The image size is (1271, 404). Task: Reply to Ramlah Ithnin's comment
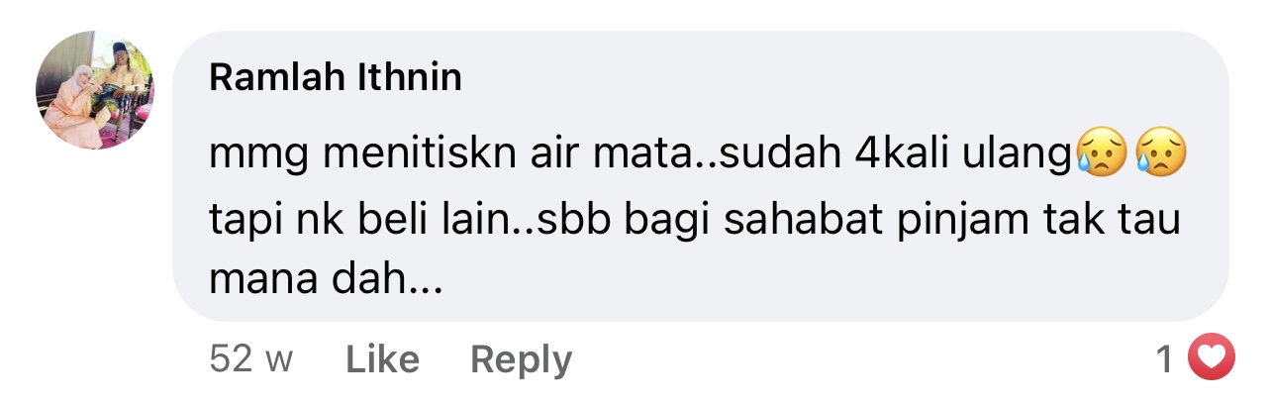521,359
